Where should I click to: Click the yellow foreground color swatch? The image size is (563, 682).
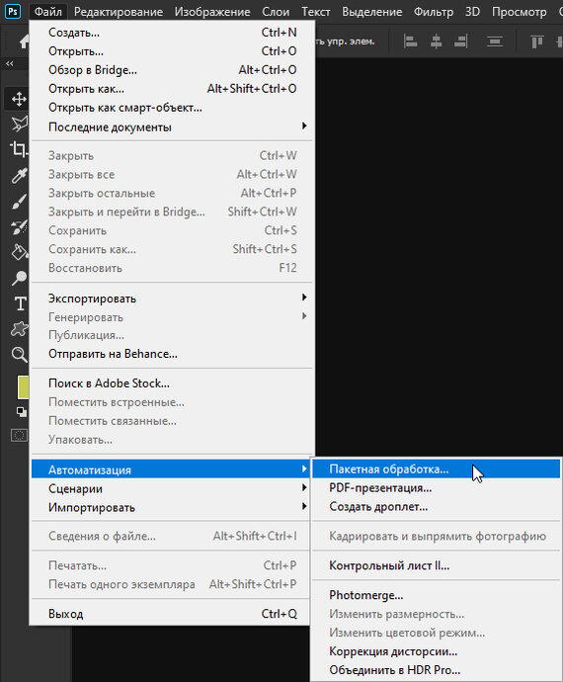pos(23,387)
